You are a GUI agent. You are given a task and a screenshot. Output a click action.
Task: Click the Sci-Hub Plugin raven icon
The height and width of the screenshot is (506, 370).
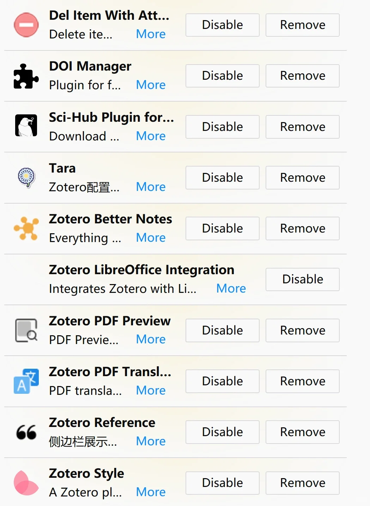[26, 126]
